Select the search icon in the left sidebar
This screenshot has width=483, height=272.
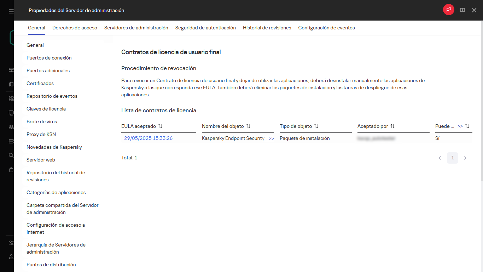pyautogui.click(x=11, y=155)
